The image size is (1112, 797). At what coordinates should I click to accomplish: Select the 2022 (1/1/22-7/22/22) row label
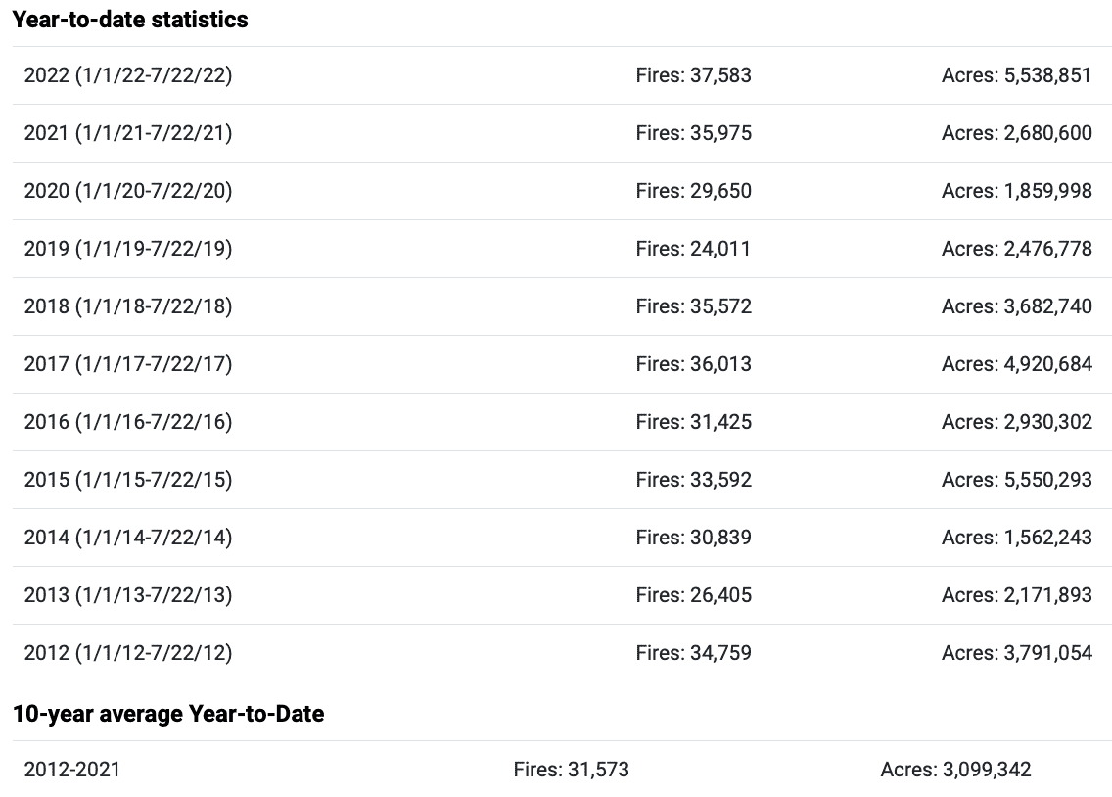pos(128,75)
